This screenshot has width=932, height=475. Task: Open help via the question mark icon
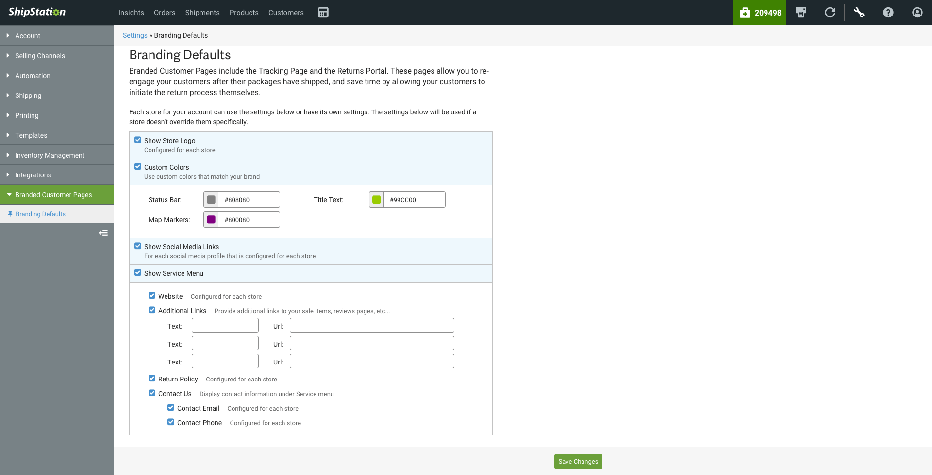tap(888, 13)
